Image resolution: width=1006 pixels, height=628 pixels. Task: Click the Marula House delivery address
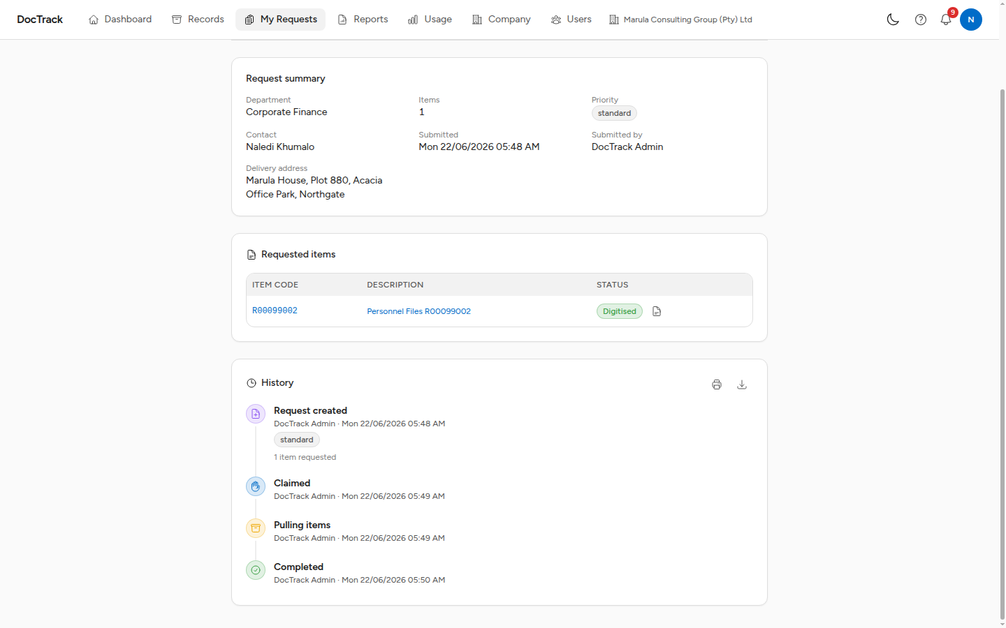[x=314, y=187]
